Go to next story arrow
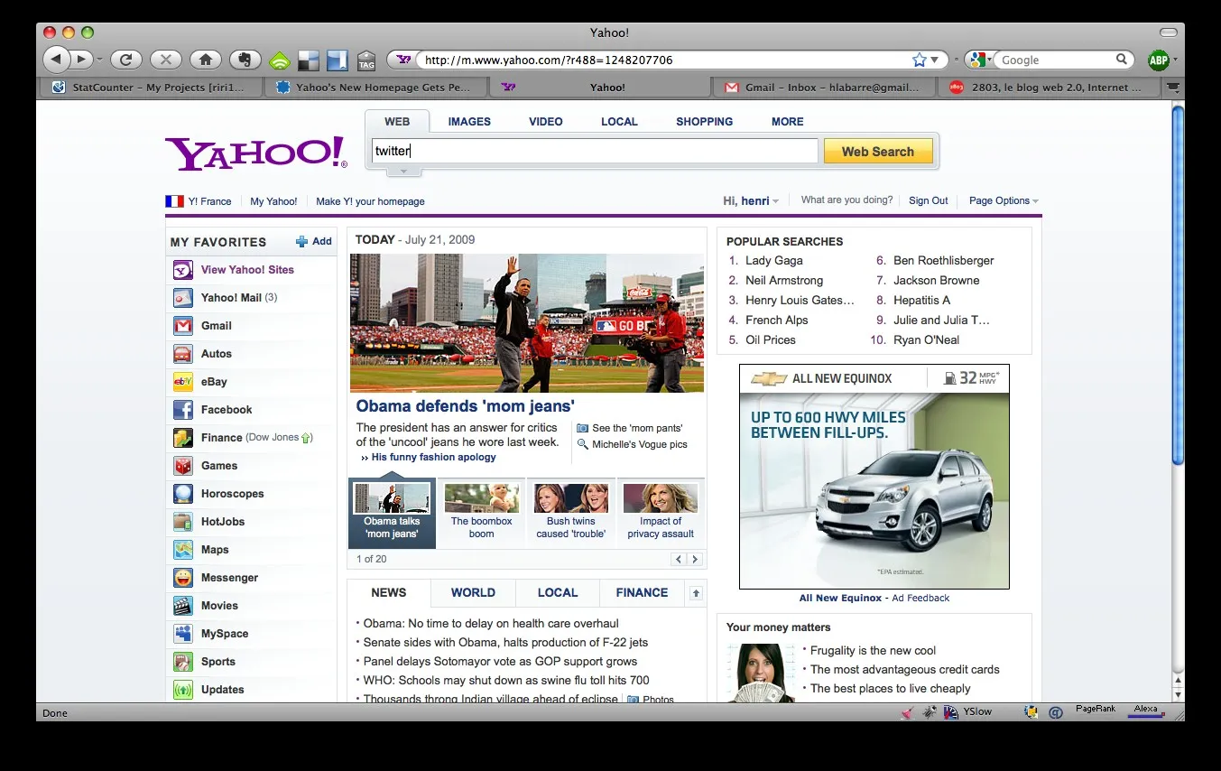The height and width of the screenshot is (771, 1221). 695,560
